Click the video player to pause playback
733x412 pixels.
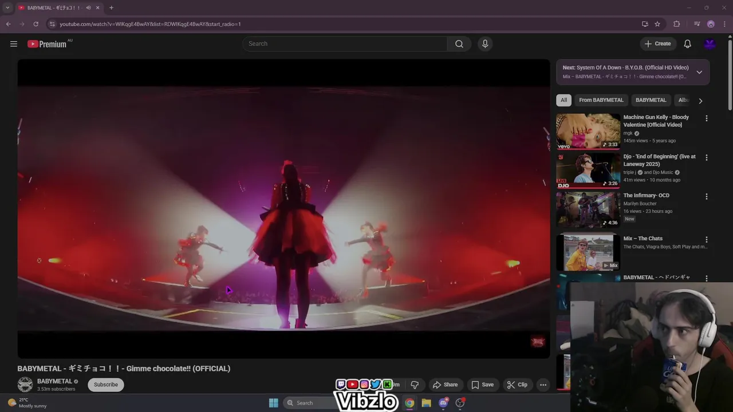pos(283,208)
